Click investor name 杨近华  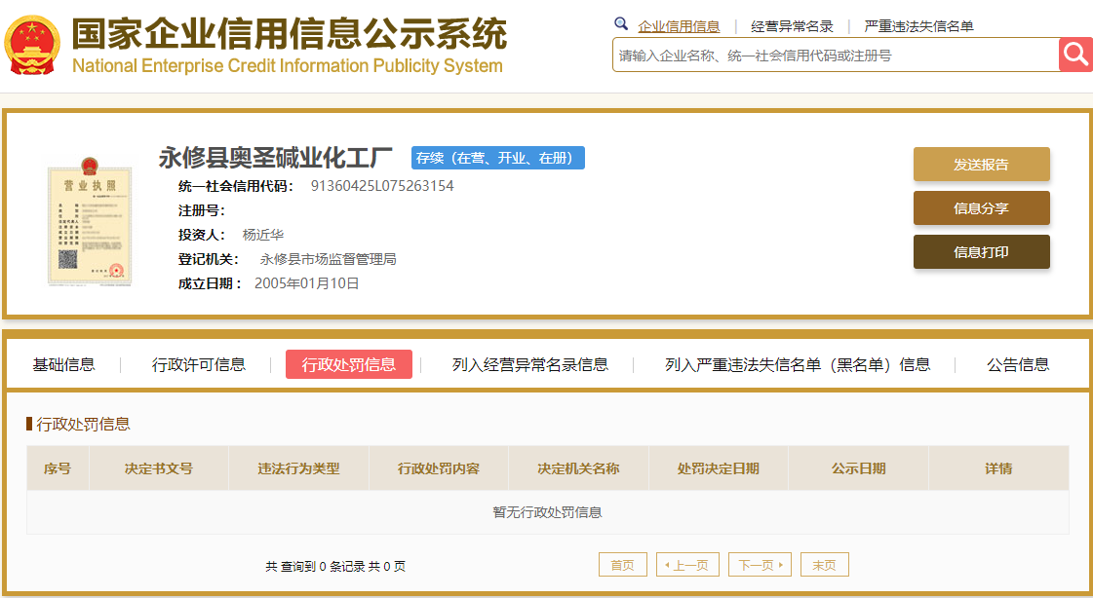[x=263, y=235]
